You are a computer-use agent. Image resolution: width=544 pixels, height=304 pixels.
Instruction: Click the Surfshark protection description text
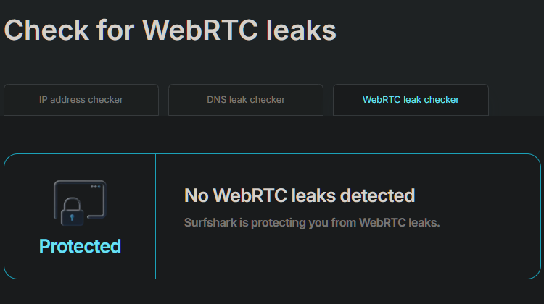coord(312,222)
